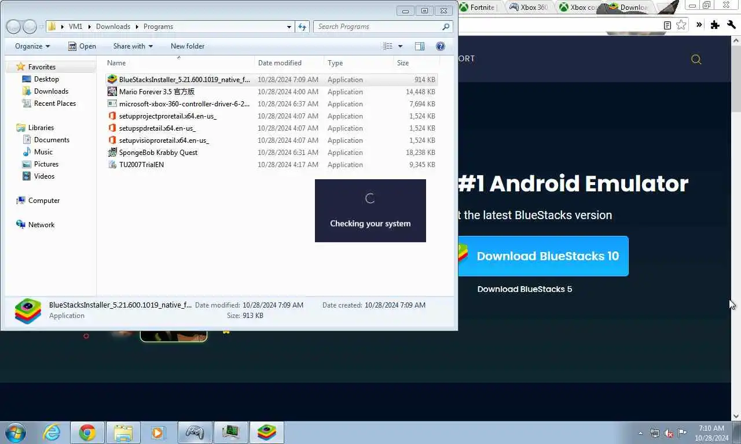
Task: Show hidden tray icons arrow
Action: pos(640,433)
